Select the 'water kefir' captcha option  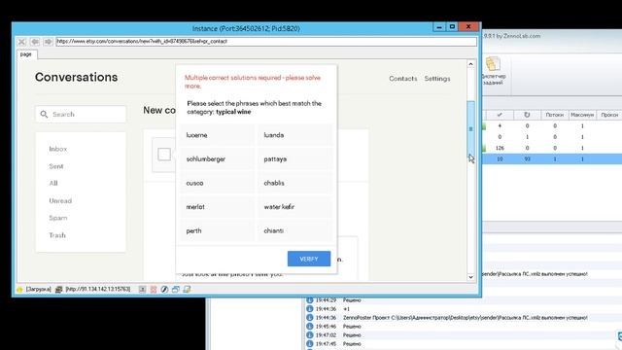tap(294, 207)
